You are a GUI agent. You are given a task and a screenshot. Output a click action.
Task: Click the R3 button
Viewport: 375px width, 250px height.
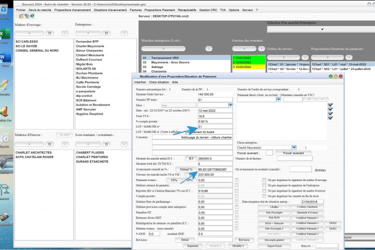click(x=191, y=158)
